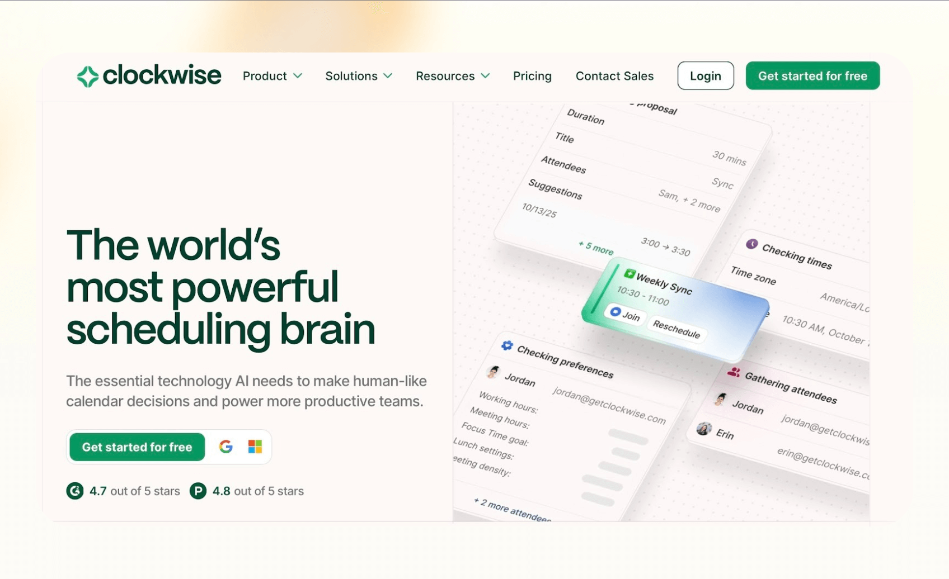The width and height of the screenshot is (949, 579).
Task: Open the Solutions menu
Action: pos(359,76)
